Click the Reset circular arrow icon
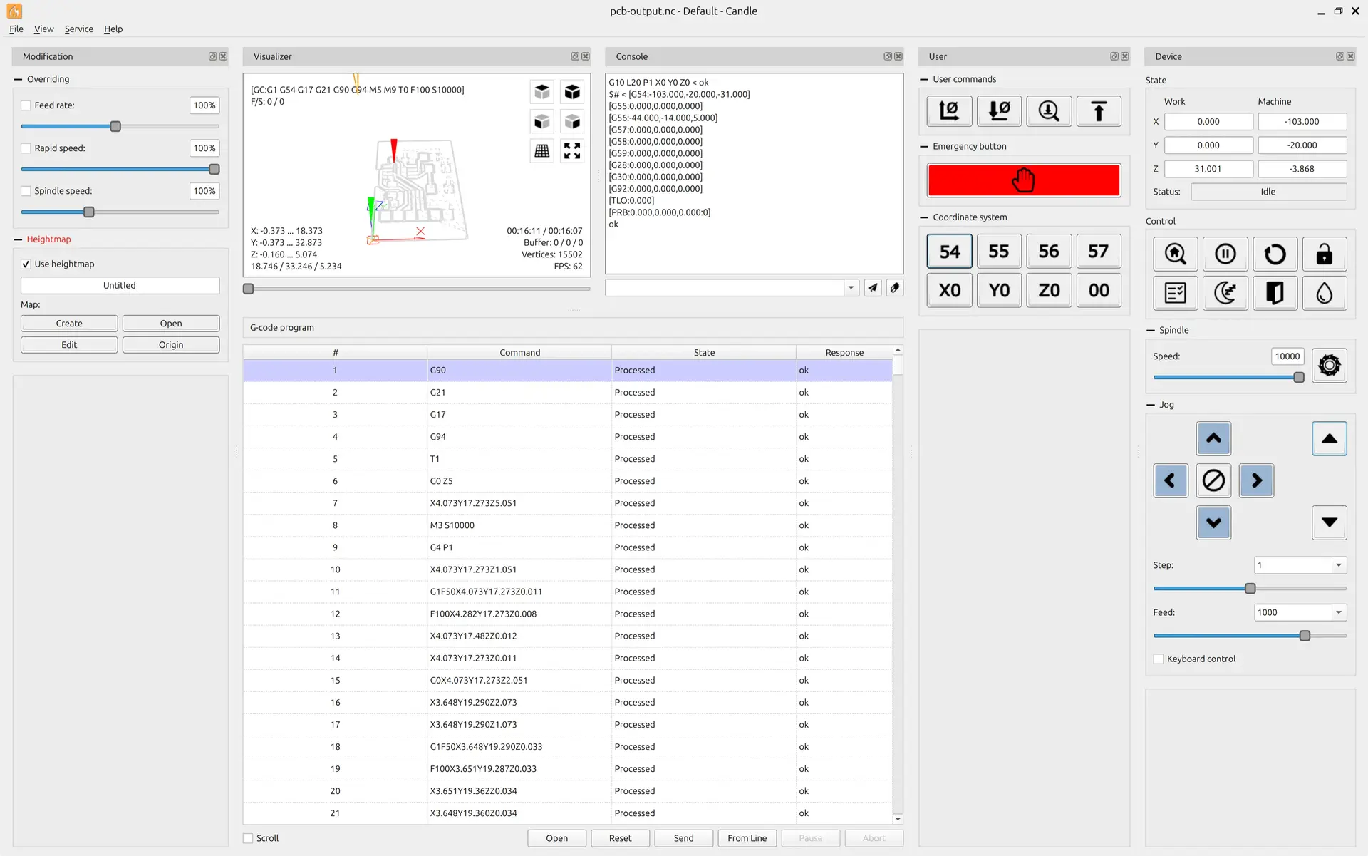The image size is (1368, 856). [x=1275, y=254]
